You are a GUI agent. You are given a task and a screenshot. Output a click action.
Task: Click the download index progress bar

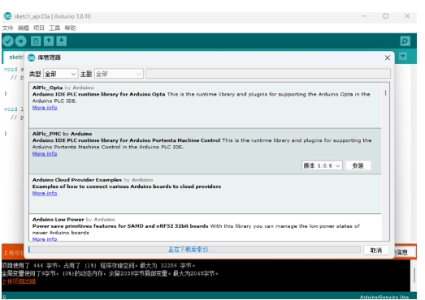pyautogui.click(x=194, y=250)
